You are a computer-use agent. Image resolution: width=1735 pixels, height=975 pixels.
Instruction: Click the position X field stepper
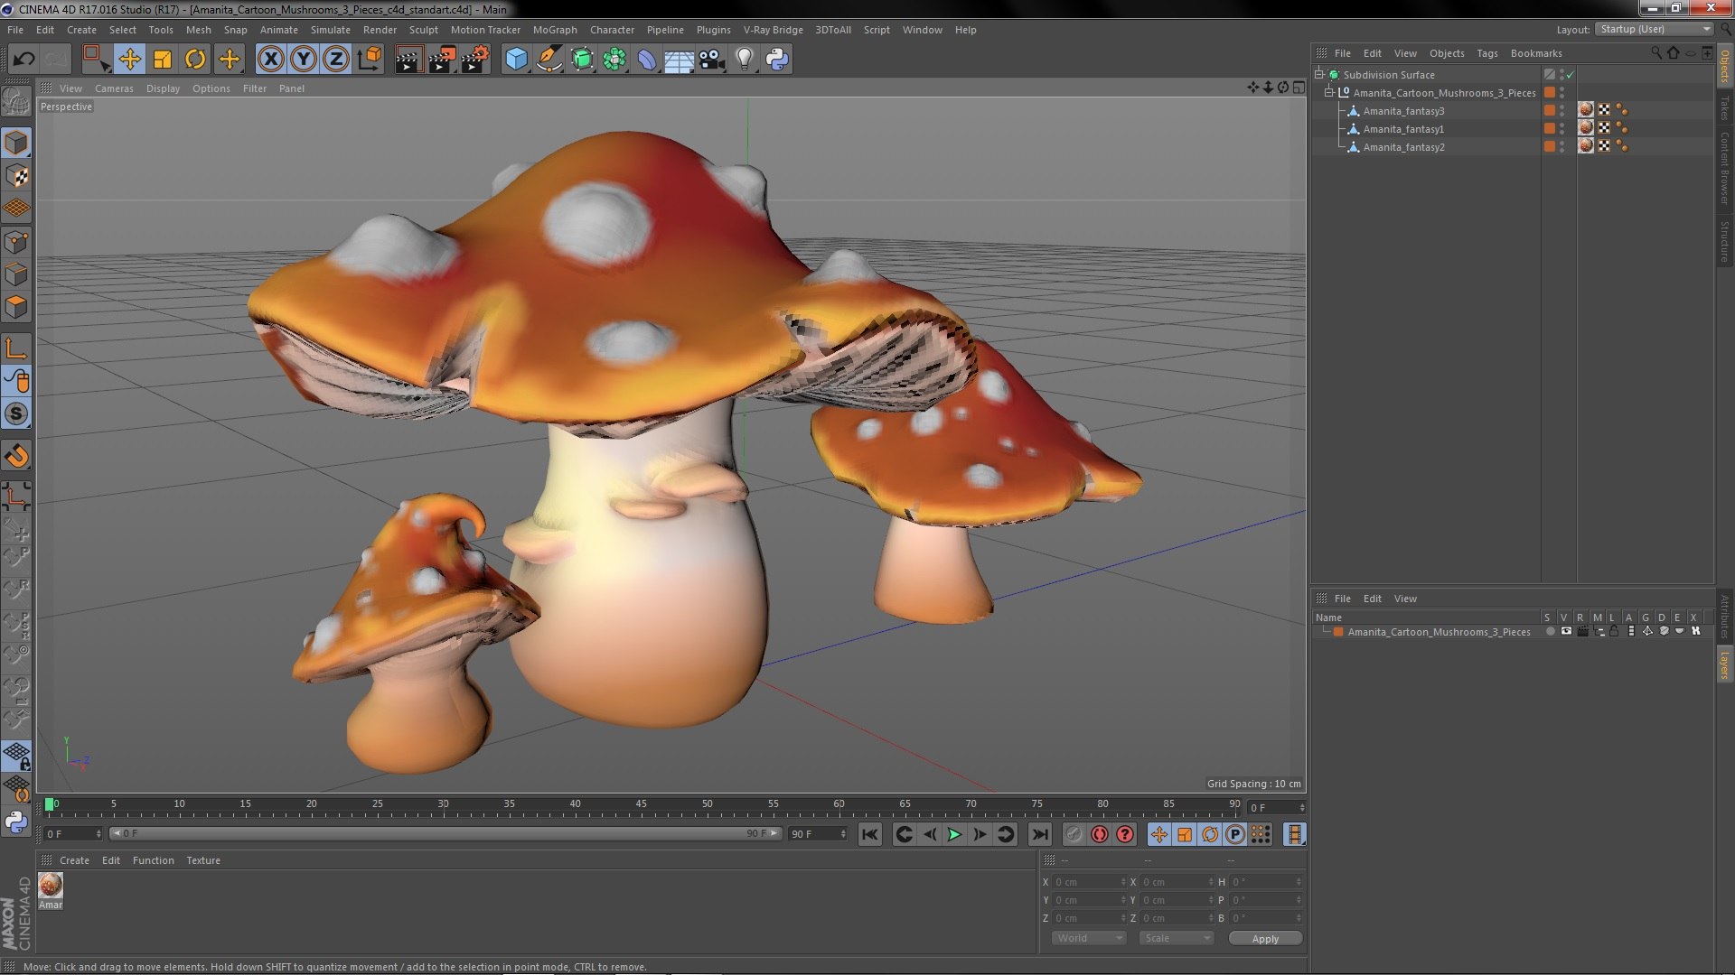[x=1123, y=882]
